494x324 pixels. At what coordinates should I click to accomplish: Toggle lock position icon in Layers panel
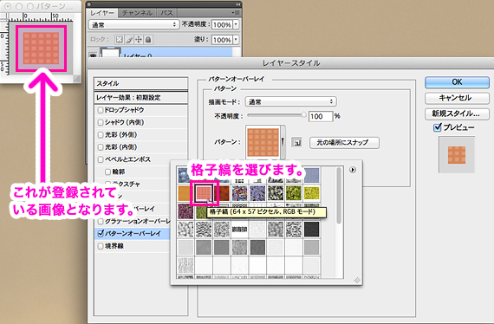139,39
